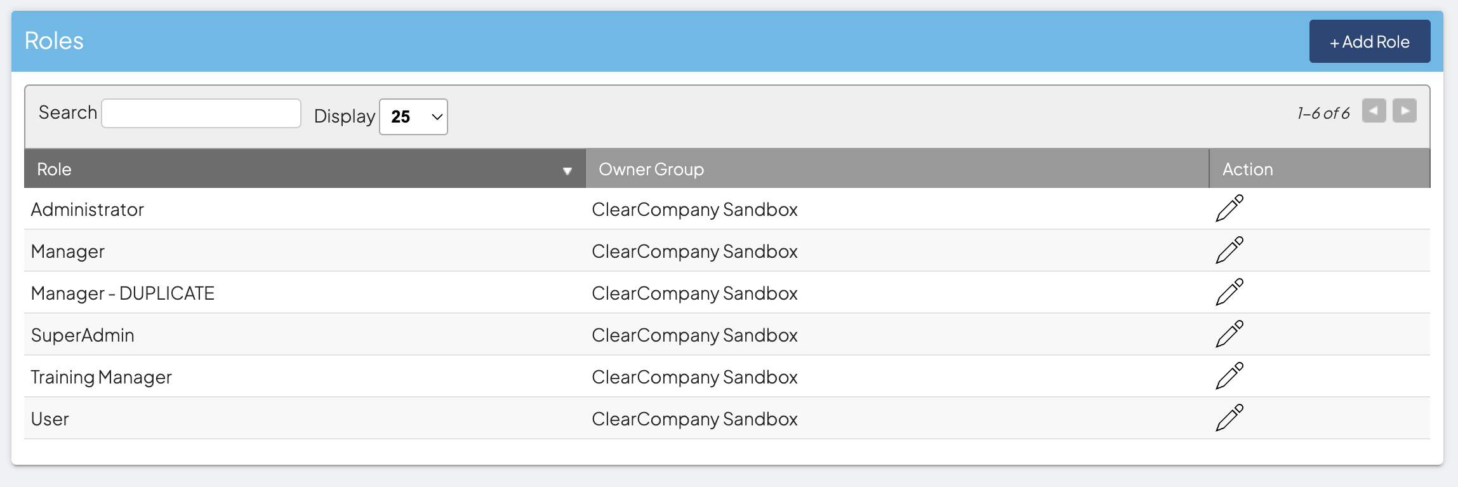Viewport: 1458px width, 487px height.
Task: Click the pencil icon for User role
Action: point(1229,418)
